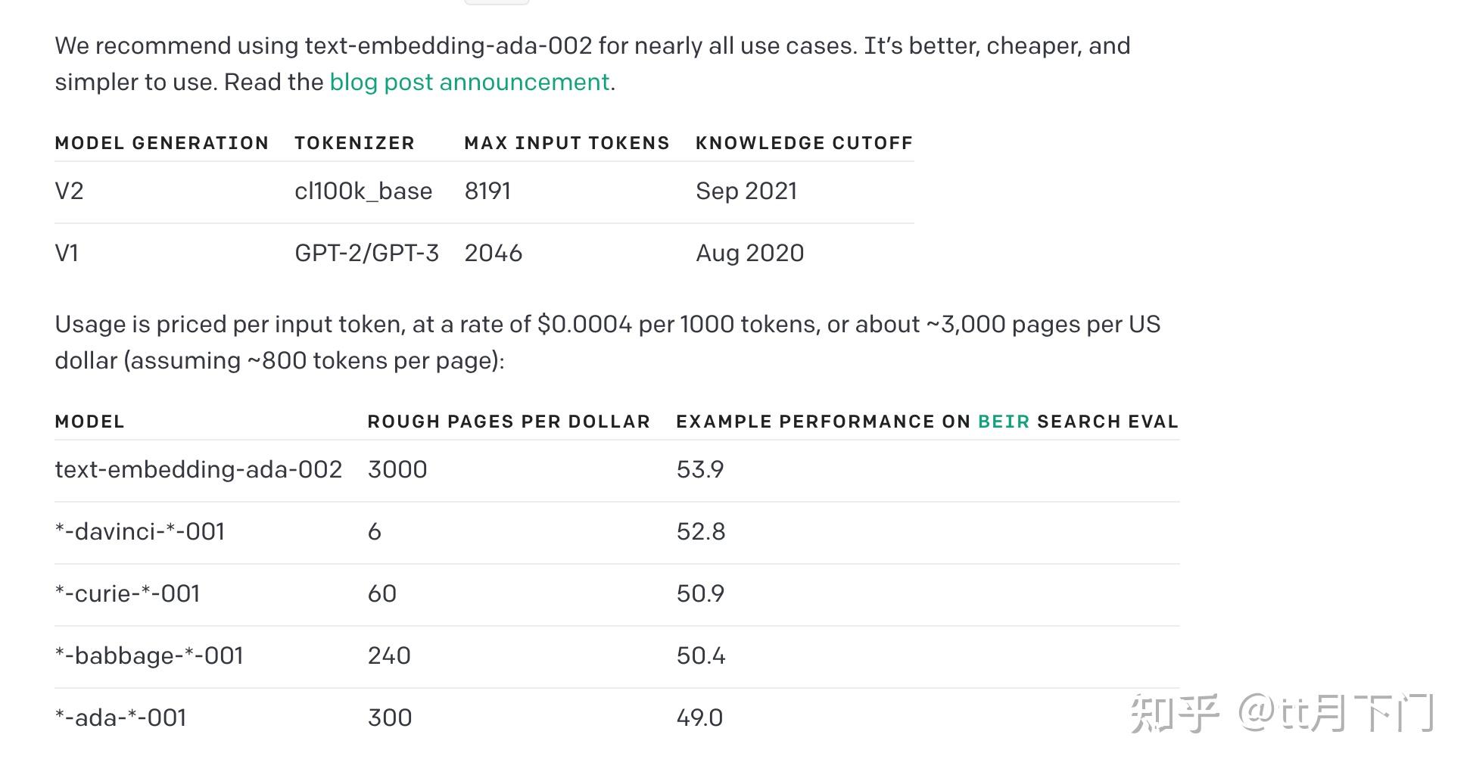Image resolution: width=1473 pixels, height=772 pixels.
Task: Select the 8191 max input tokens value
Action: coord(487,191)
